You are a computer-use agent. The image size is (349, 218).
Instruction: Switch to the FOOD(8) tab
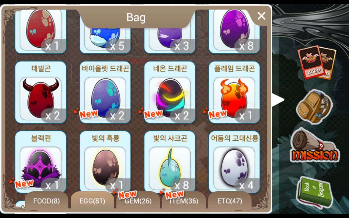pos(46,201)
